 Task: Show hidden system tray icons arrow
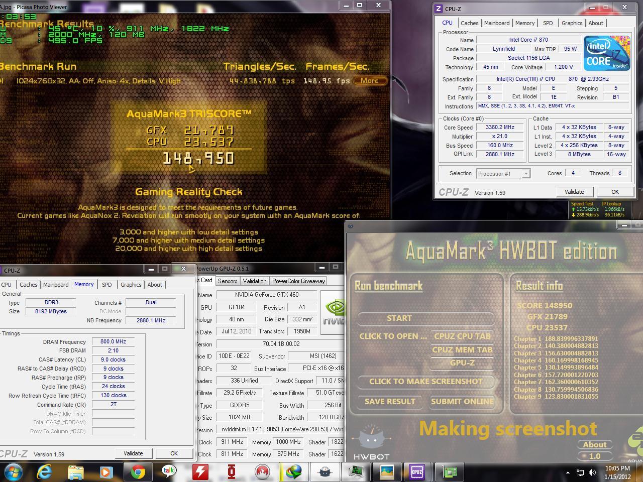pyautogui.click(x=568, y=472)
